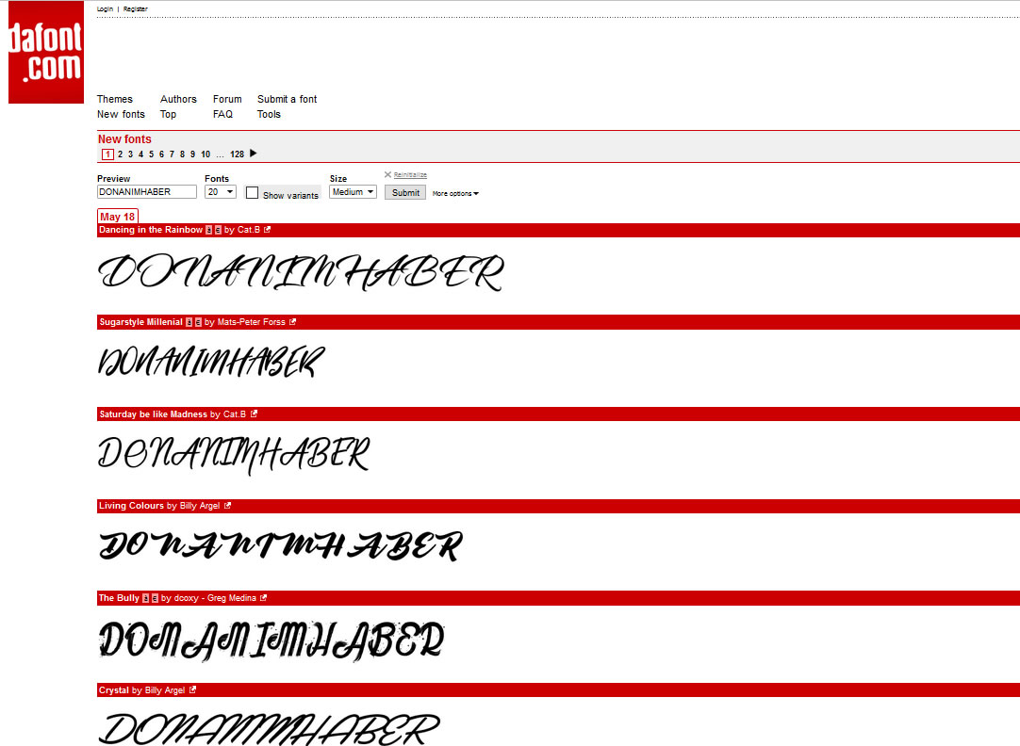Go to page 3 of New fonts

[131, 154]
